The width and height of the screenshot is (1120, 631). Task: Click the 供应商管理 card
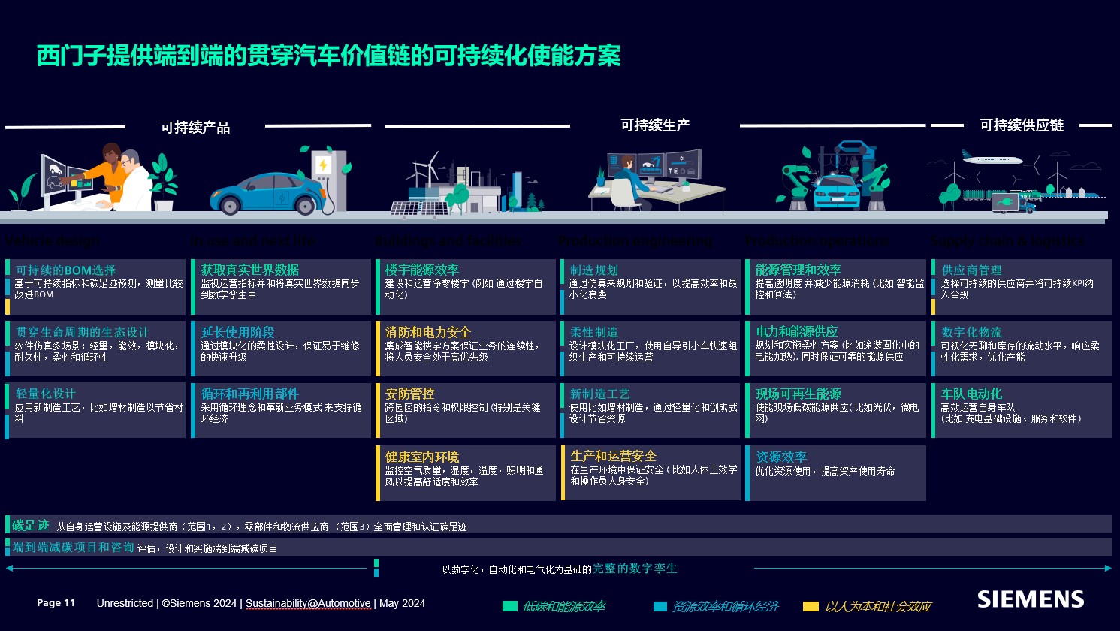pos(1022,287)
